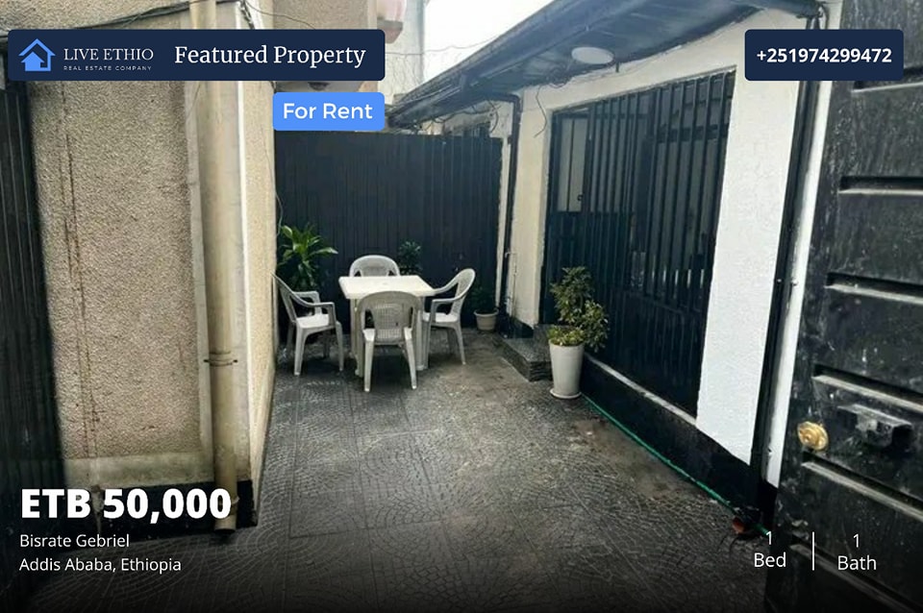This screenshot has width=923, height=613.
Task: Click the patterned courtyard floor tiles
Action: click(447, 482)
